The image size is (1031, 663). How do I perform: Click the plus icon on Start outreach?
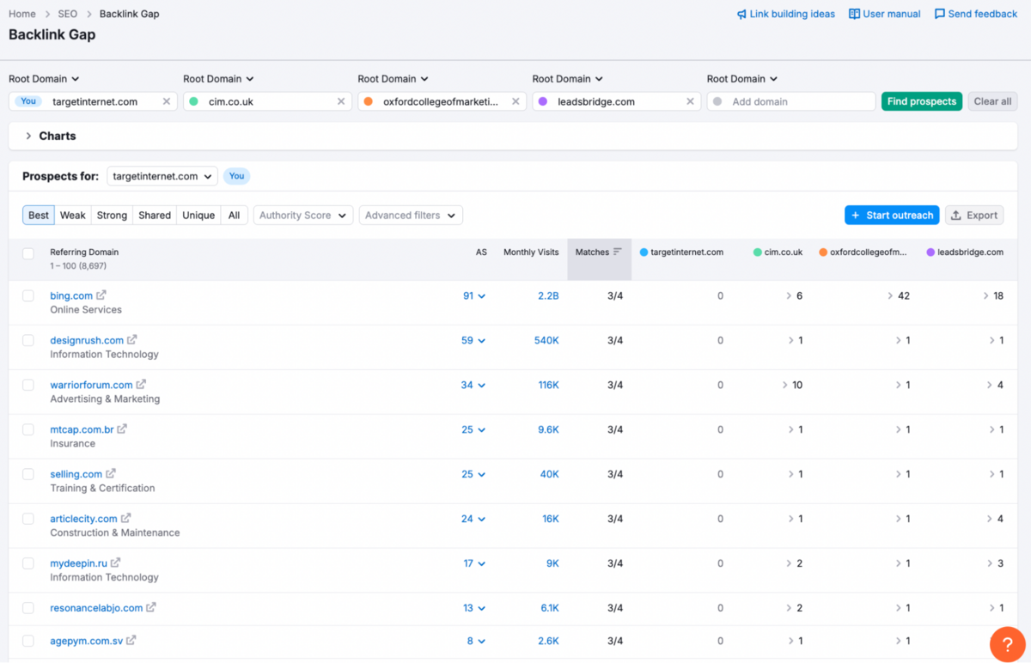click(856, 216)
